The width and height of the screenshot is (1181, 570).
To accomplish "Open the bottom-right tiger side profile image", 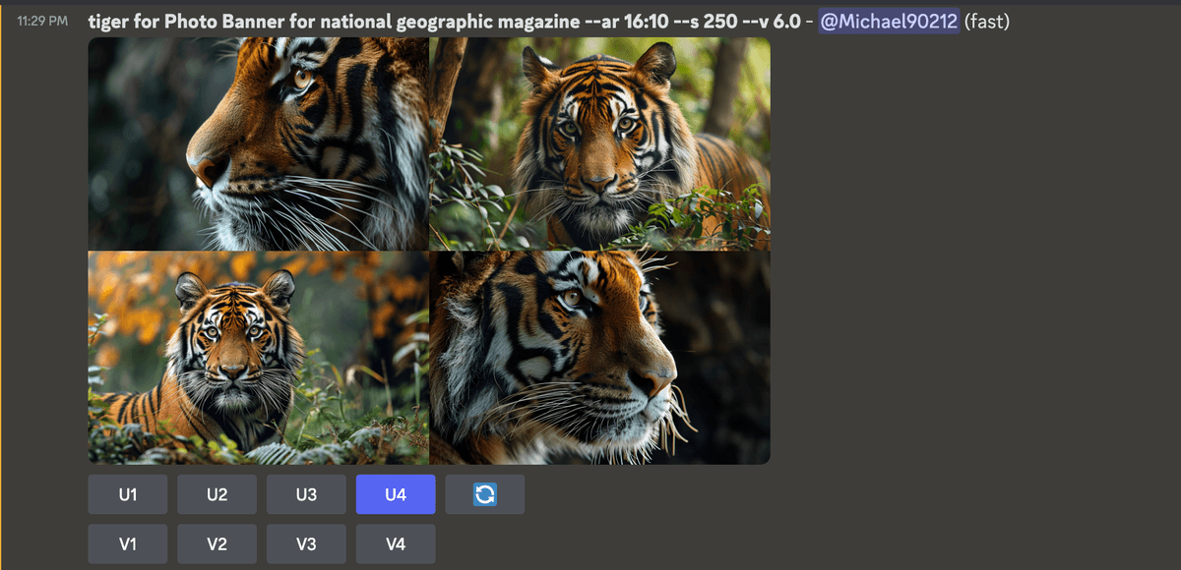I will pyautogui.click(x=599, y=358).
